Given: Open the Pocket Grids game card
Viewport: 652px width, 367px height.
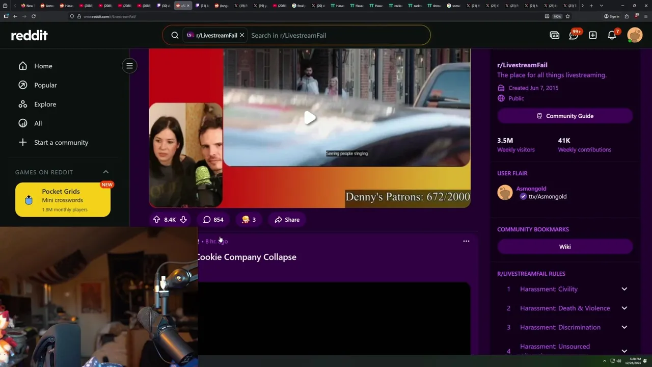Looking at the screenshot, I should click(63, 200).
